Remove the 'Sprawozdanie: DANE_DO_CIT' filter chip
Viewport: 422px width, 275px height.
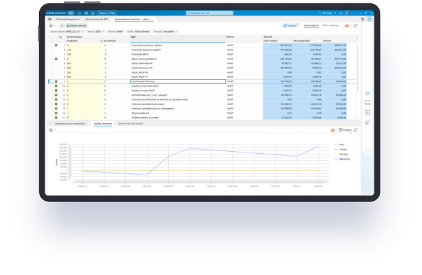(82, 32)
